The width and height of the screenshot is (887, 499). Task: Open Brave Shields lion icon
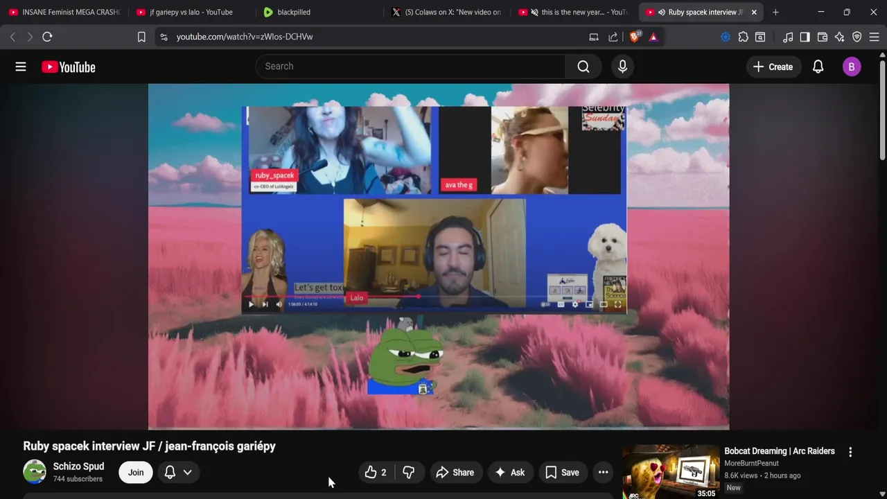634,37
